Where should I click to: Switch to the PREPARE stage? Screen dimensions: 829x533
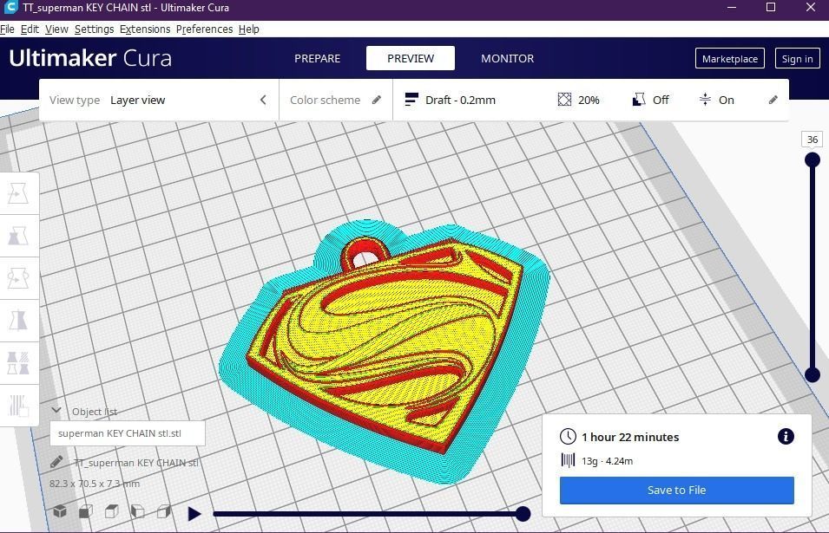[317, 58]
